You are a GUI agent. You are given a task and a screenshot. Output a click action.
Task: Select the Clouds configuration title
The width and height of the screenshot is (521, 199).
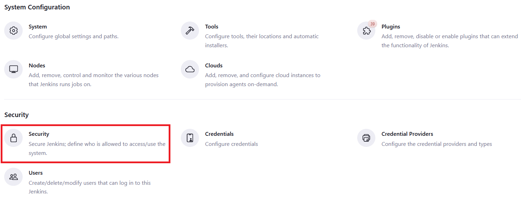point(214,66)
